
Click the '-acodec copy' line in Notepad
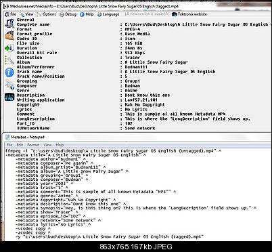[x=33, y=232]
